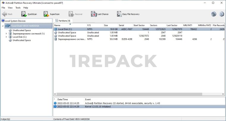This screenshot has width=226, height=121.
Task: Launch Easy File Recovery
Action: pos(128,14)
